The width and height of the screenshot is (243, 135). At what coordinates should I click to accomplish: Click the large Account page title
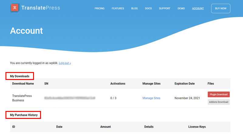(26, 31)
